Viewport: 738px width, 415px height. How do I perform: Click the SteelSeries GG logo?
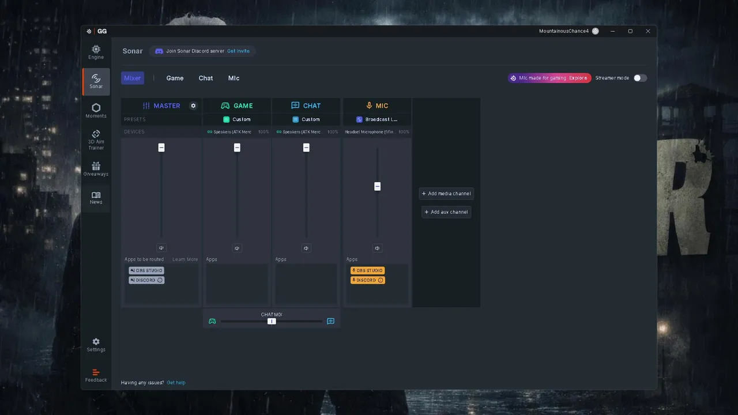(x=97, y=31)
